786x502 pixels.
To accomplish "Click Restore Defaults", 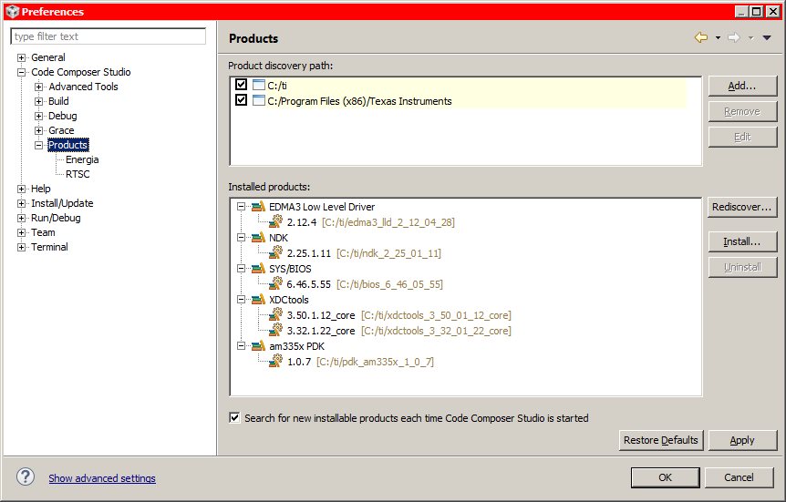I will click(x=661, y=440).
